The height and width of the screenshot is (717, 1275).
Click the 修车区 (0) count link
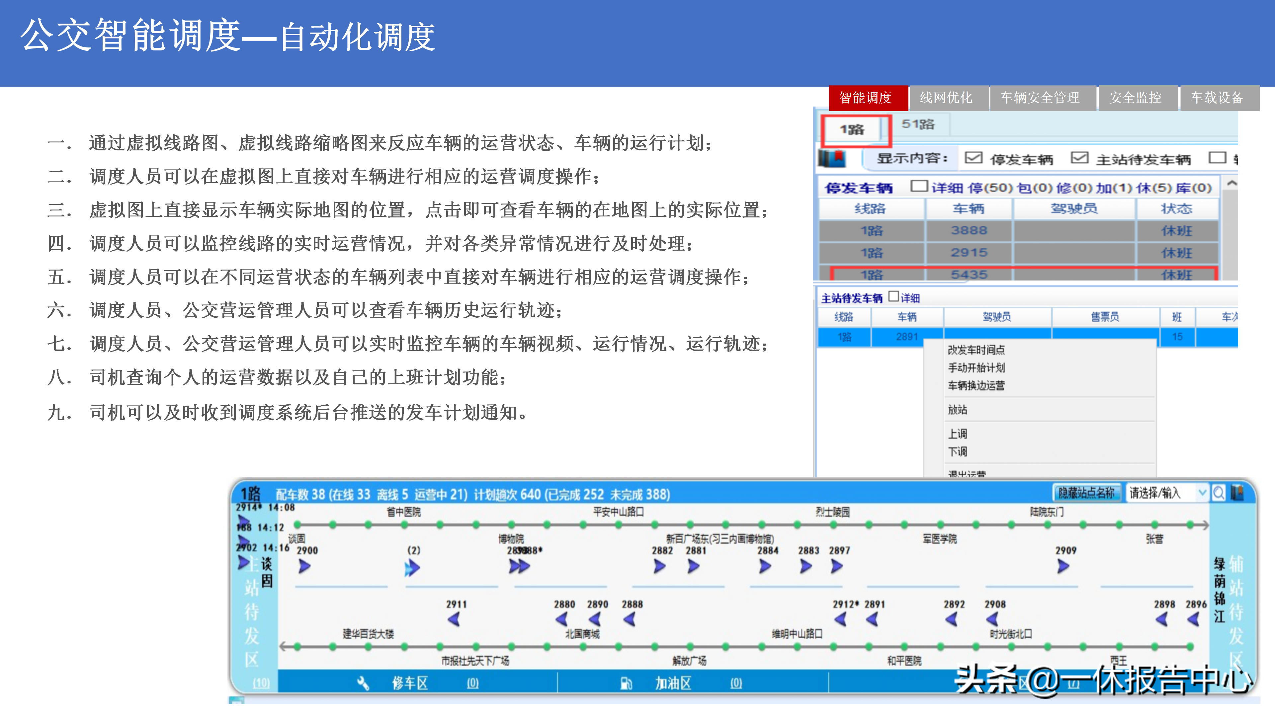point(473,683)
